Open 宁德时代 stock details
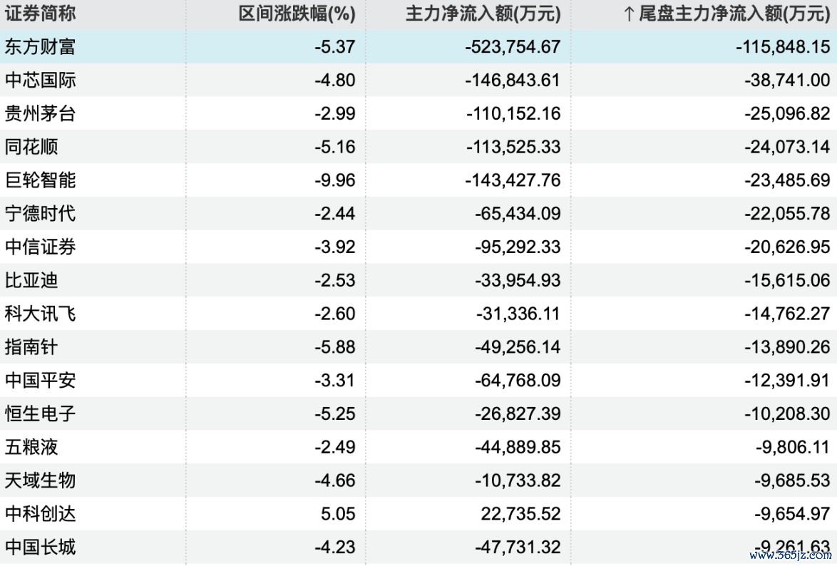 point(41,213)
